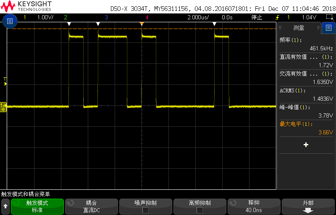The height and width of the screenshot is (215, 336).
Task: Expand the 外部 submenu softkey
Action: 308,207
